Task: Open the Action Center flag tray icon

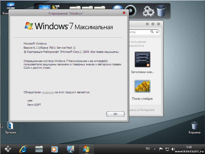Action: [x=161, y=149]
